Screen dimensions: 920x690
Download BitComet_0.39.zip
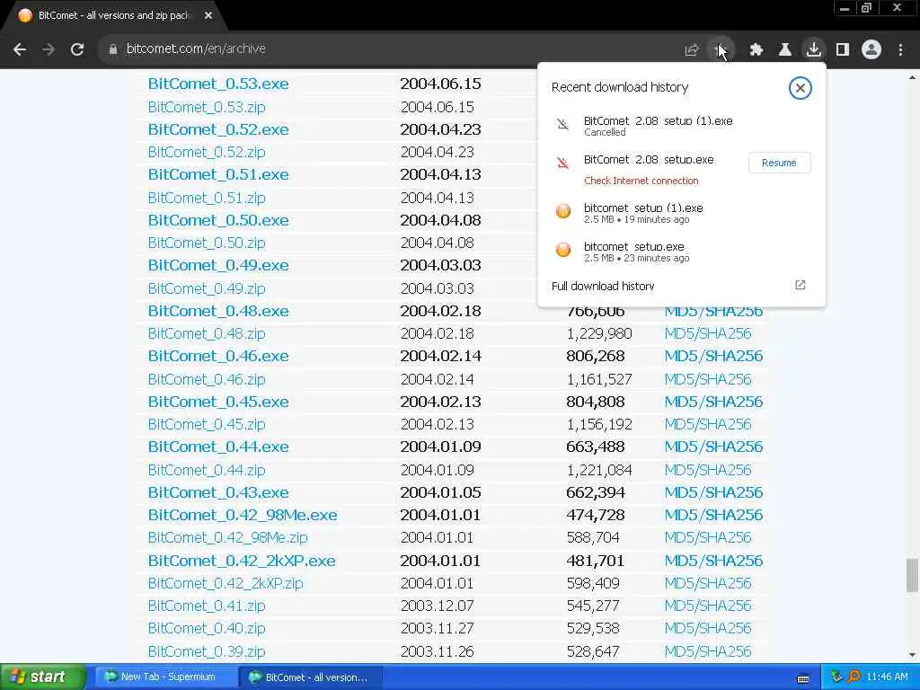pos(207,652)
